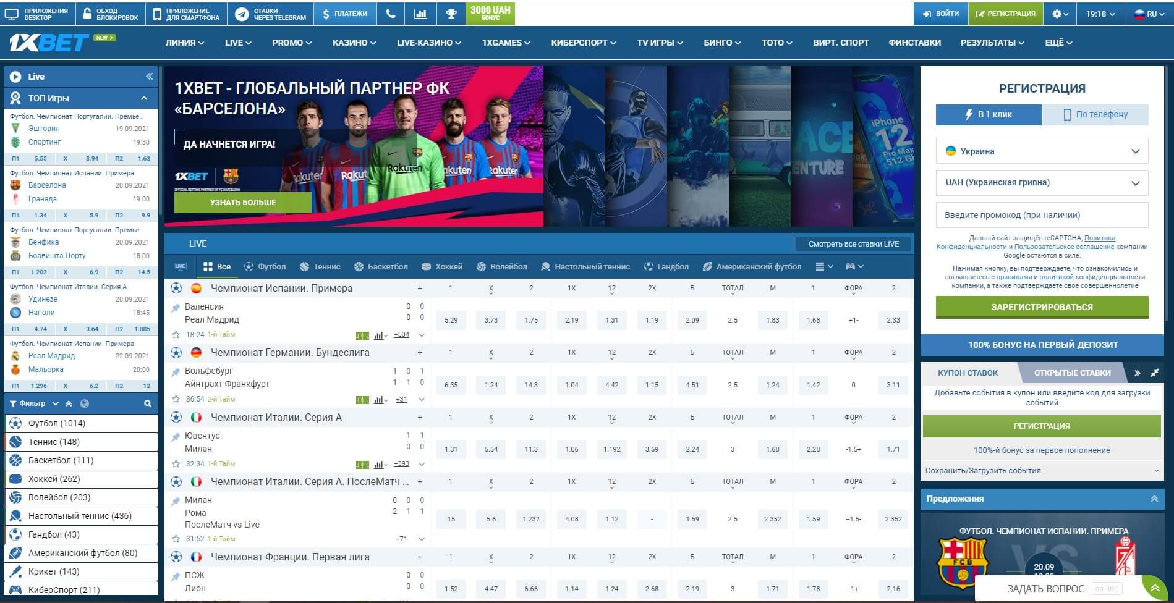Click odds 5.29 for a Valencia win
1174x603 pixels.
click(451, 320)
